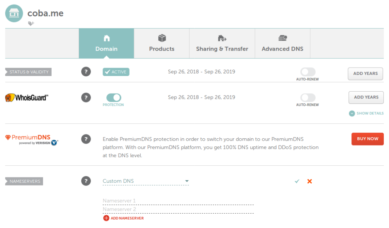389x228 pixels.
Task: Click help icon in WhoisGuard row
Action: coord(86,98)
